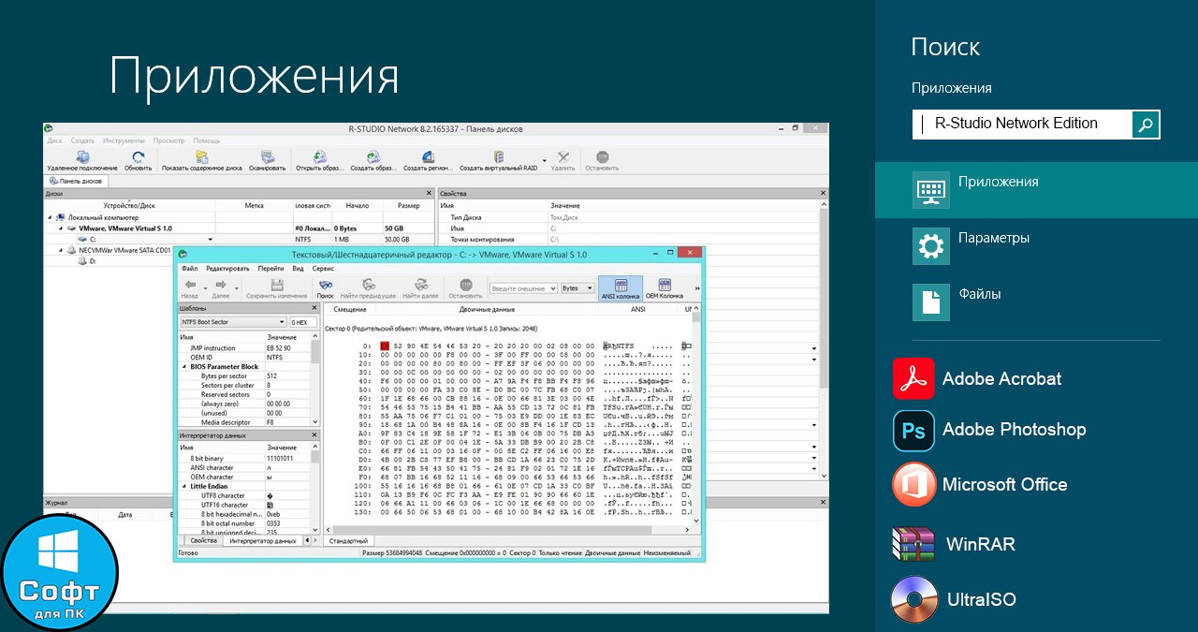
Task: Select the Стандартный tab
Action: coord(350,541)
